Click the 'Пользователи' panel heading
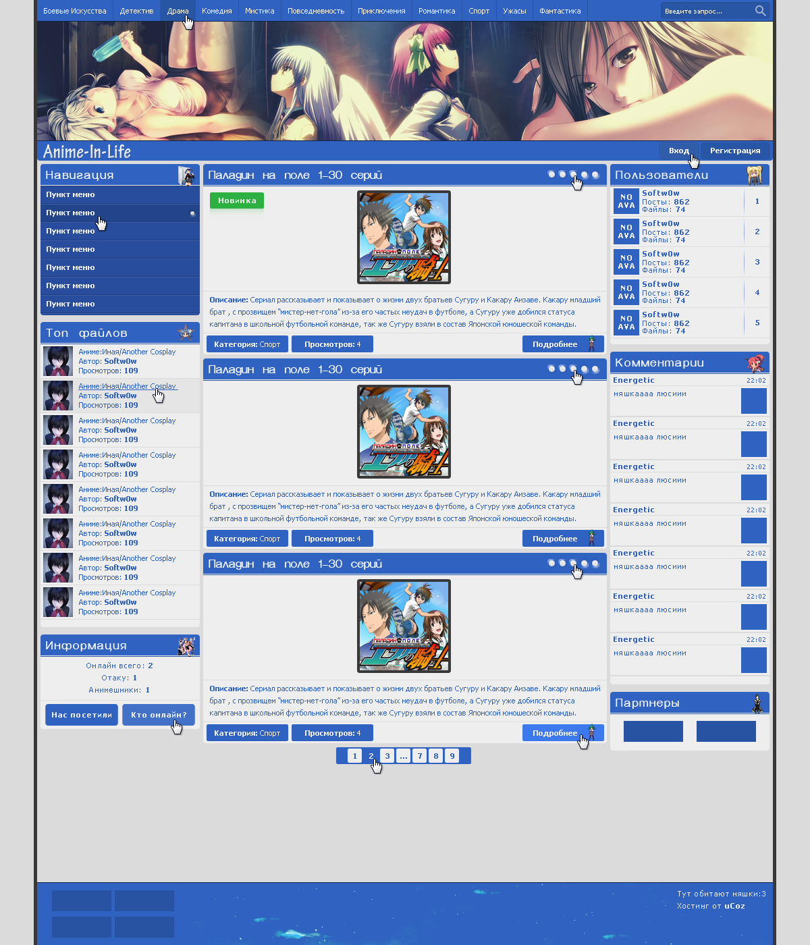The width and height of the screenshot is (810, 945). click(661, 175)
